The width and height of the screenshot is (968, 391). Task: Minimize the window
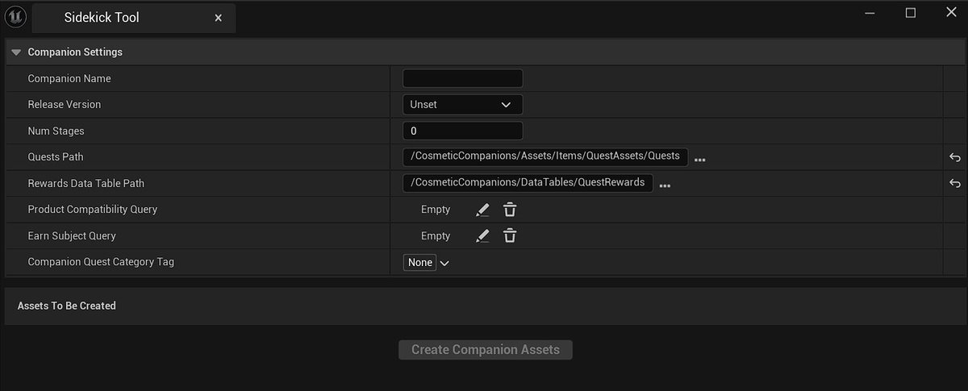[869, 12]
